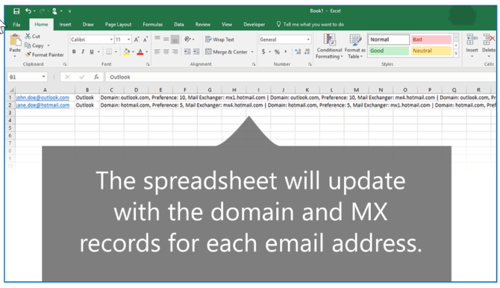This screenshot has width=500, height=288.
Task: Open the Conditional Formatting menu
Action: tap(329, 46)
